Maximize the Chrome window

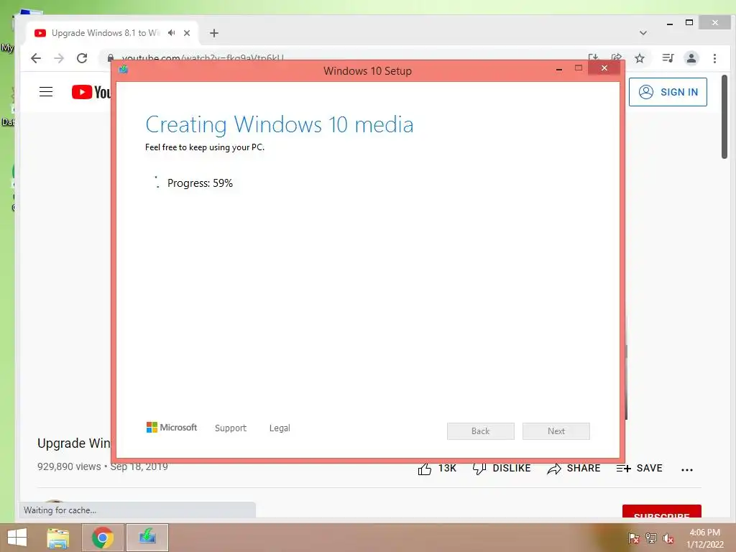pyautogui.click(x=689, y=22)
